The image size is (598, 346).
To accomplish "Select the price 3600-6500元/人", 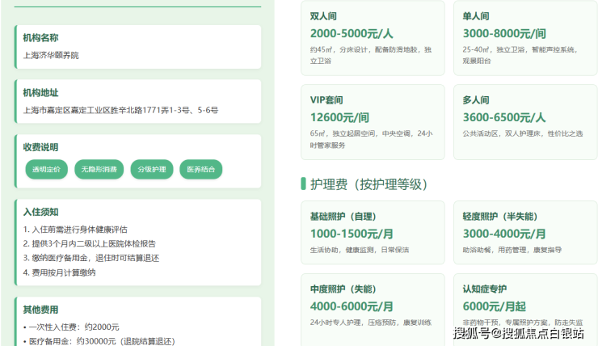I will click(x=504, y=117).
